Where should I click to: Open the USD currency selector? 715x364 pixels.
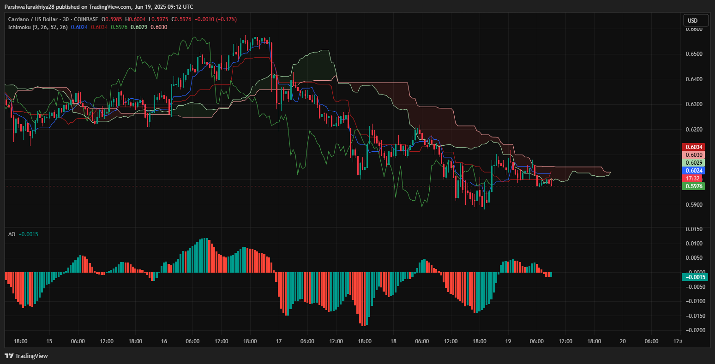696,20
